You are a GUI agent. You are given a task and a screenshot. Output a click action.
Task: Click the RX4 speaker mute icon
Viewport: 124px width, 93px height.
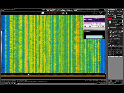click(x=109, y=45)
